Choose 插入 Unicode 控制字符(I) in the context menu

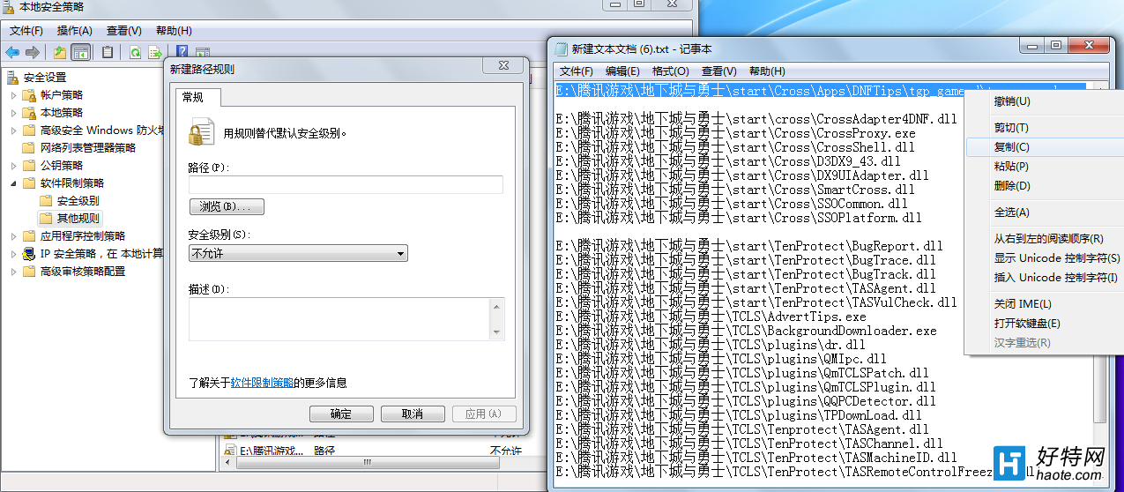pyautogui.click(x=1043, y=278)
